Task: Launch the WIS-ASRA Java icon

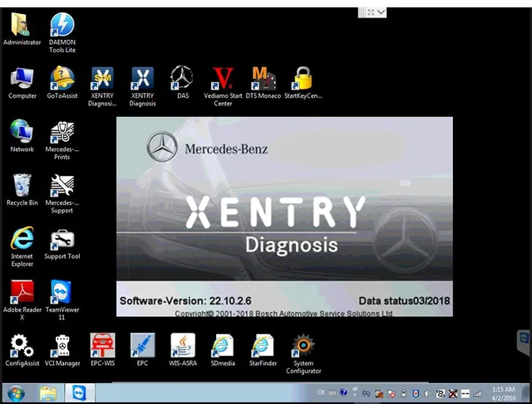Action: click(183, 350)
